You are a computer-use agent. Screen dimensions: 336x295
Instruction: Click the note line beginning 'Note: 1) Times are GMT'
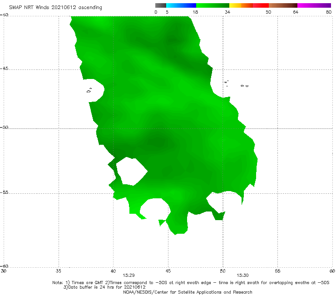click(191, 283)
